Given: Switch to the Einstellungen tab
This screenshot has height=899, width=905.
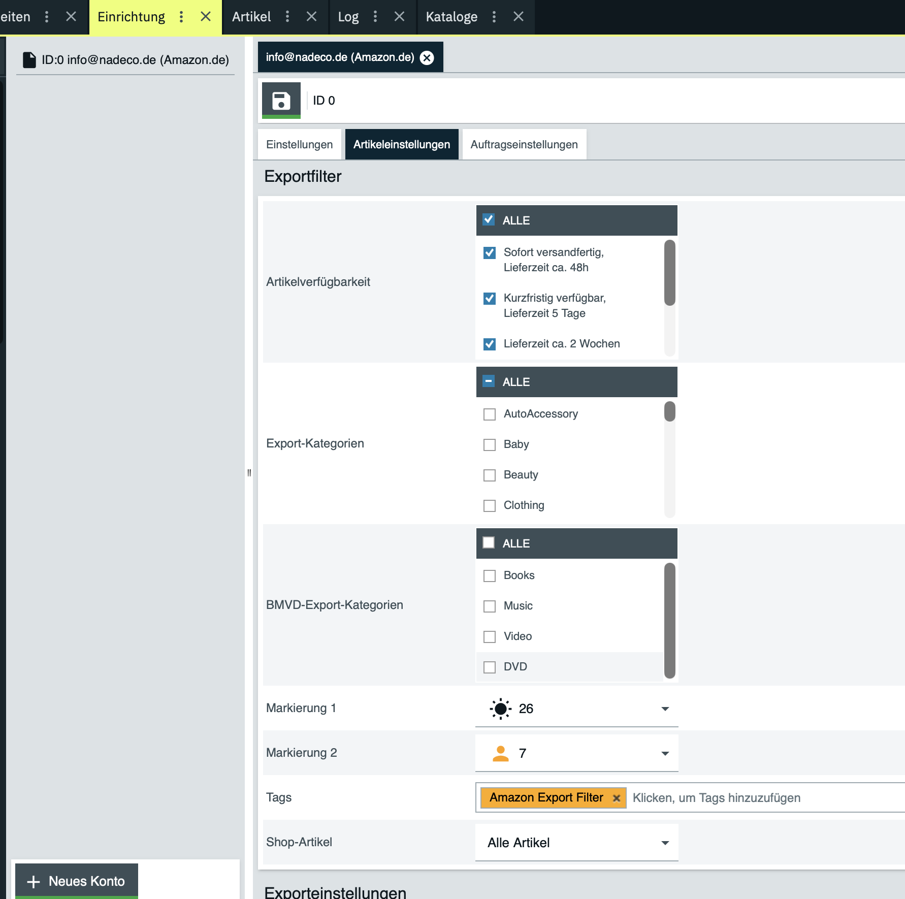Looking at the screenshot, I should pyautogui.click(x=299, y=145).
